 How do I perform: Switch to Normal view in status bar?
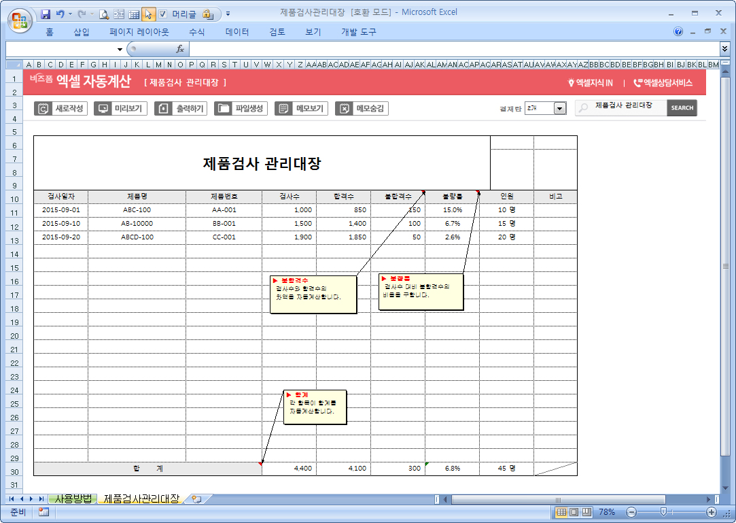(x=561, y=512)
